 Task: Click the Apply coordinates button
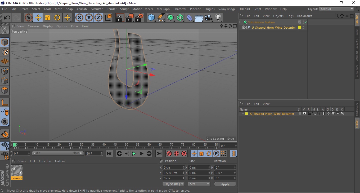pyautogui.click(x=225, y=184)
